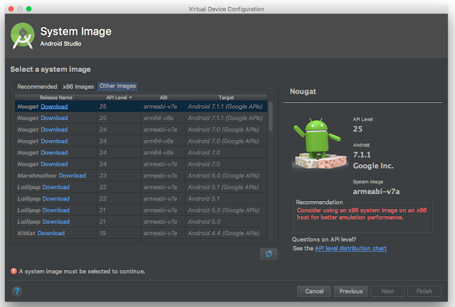
Task: Switch to the Recommended tab
Action: point(37,87)
